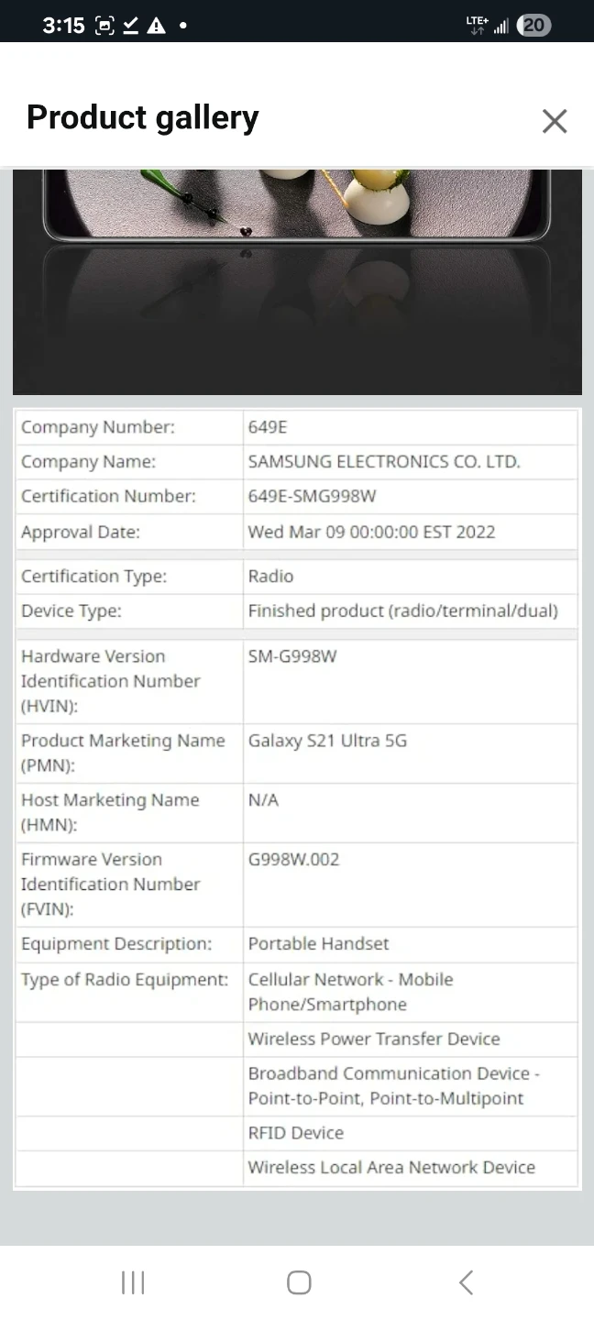Select the value 649E-SMG998W
The width and height of the screenshot is (594, 1320).
tap(313, 497)
